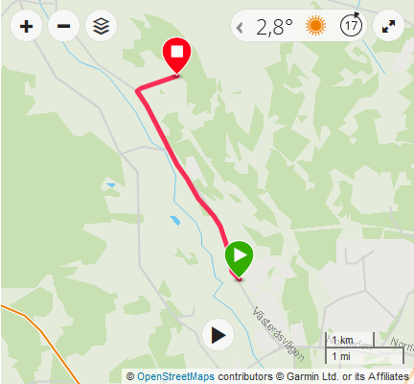Click the Västeråsvägen road label
This screenshot has width=414, height=384.
click(x=278, y=334)
